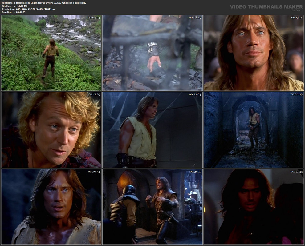Select the thumbnail stamped 00:04:24
Screen dimensions: 305x246
point(51,53)
